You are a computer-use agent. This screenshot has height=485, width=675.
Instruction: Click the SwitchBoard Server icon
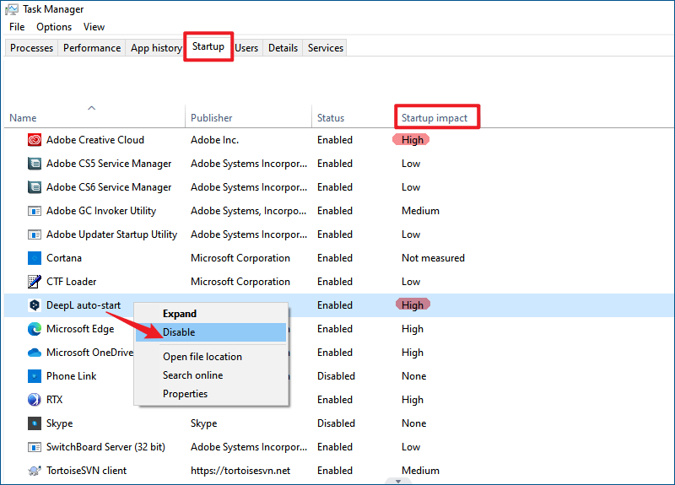tap(35, 447)
